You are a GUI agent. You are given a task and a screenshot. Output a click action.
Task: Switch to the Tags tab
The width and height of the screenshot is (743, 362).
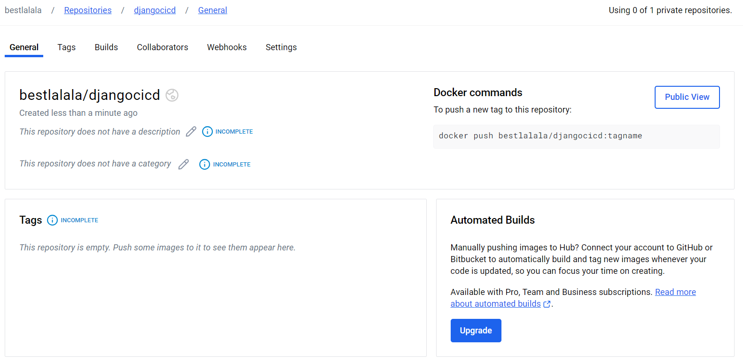67,47
